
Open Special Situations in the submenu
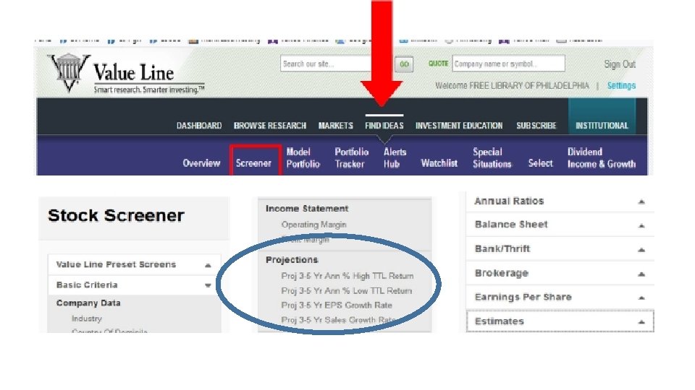(492, 158)
